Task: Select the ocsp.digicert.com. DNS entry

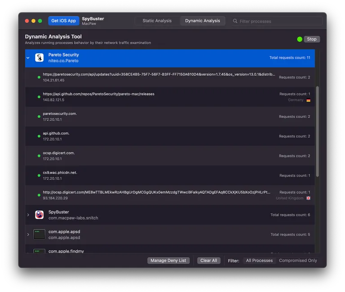Action: 170,156
